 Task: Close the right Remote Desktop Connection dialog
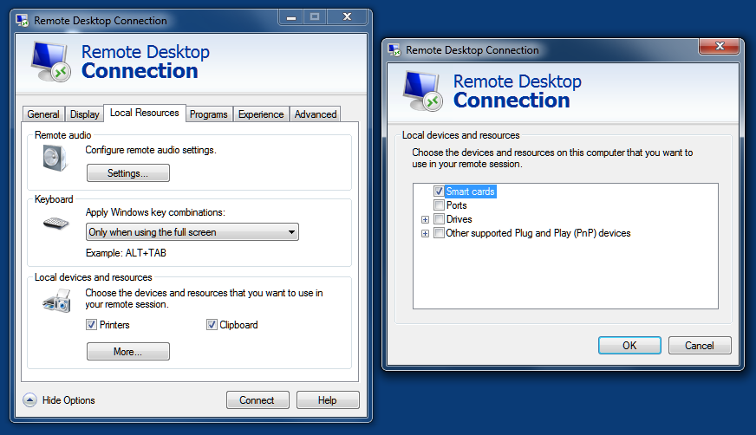click(x=720, y=46)
